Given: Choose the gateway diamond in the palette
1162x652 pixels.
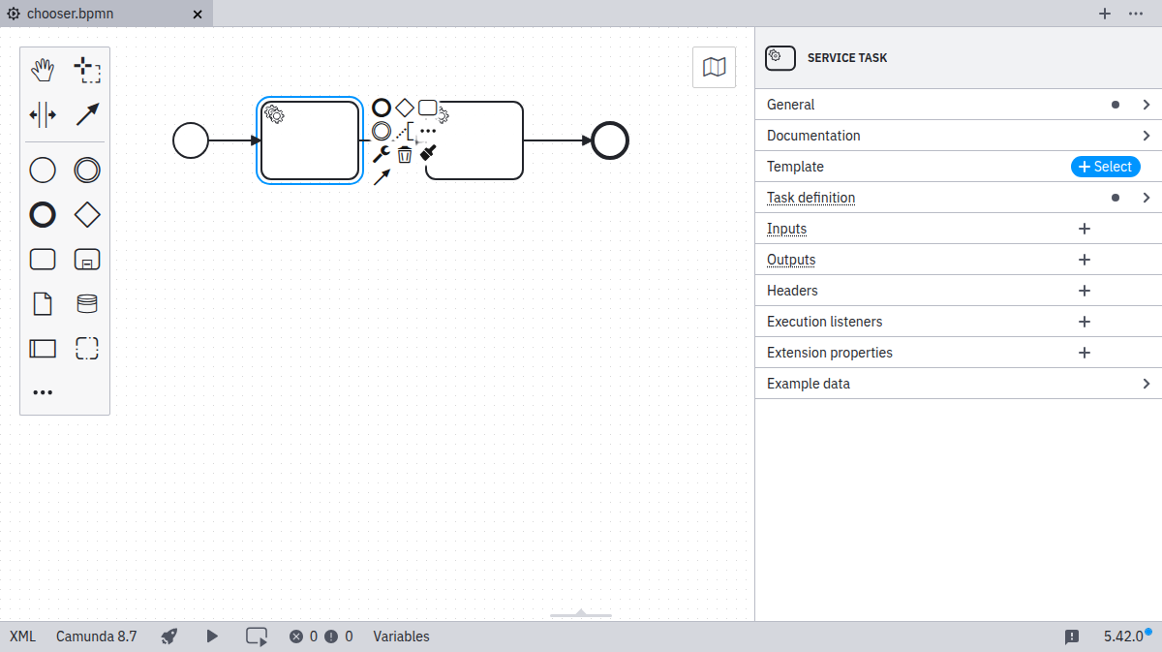Looking at the screenshot, I should [x=87, y=214].
